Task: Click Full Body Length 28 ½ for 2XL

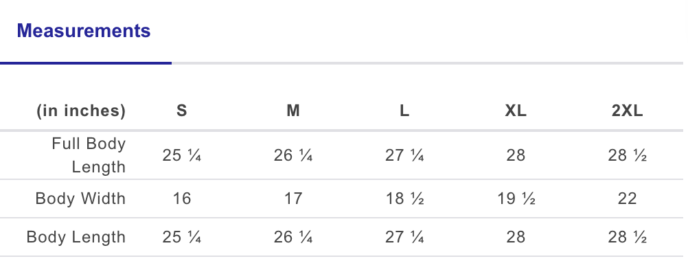Action: (x=627, y=155)
